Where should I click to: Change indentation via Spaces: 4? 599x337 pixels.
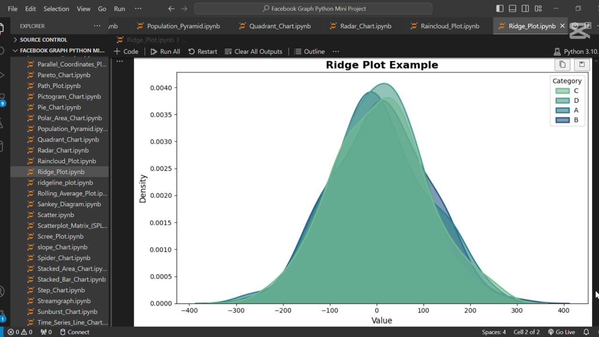494,332
